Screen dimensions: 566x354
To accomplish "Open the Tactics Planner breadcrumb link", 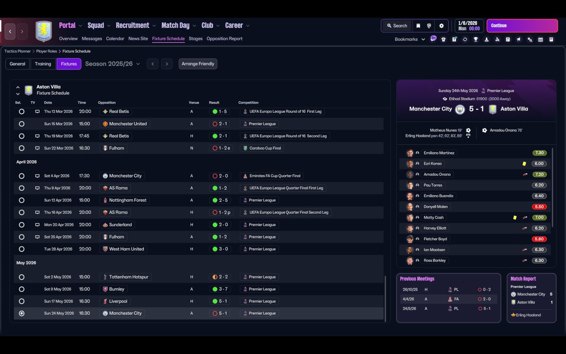I will click(18, 51).
